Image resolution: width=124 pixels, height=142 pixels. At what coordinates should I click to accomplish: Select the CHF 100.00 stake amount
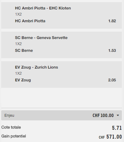tap(103, 115)
